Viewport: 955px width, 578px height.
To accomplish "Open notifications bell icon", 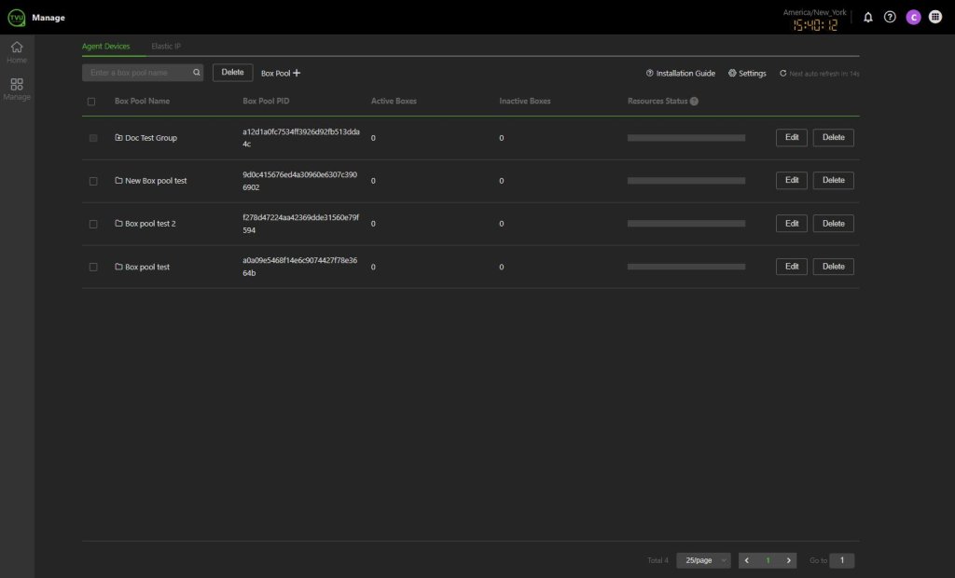I will pyautogui.click(x=868, y=17).
